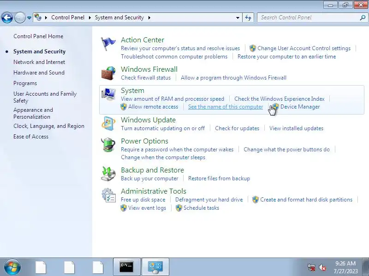
Task: Click Restore your computer to an earlier time
Action: tap(286, 57)
